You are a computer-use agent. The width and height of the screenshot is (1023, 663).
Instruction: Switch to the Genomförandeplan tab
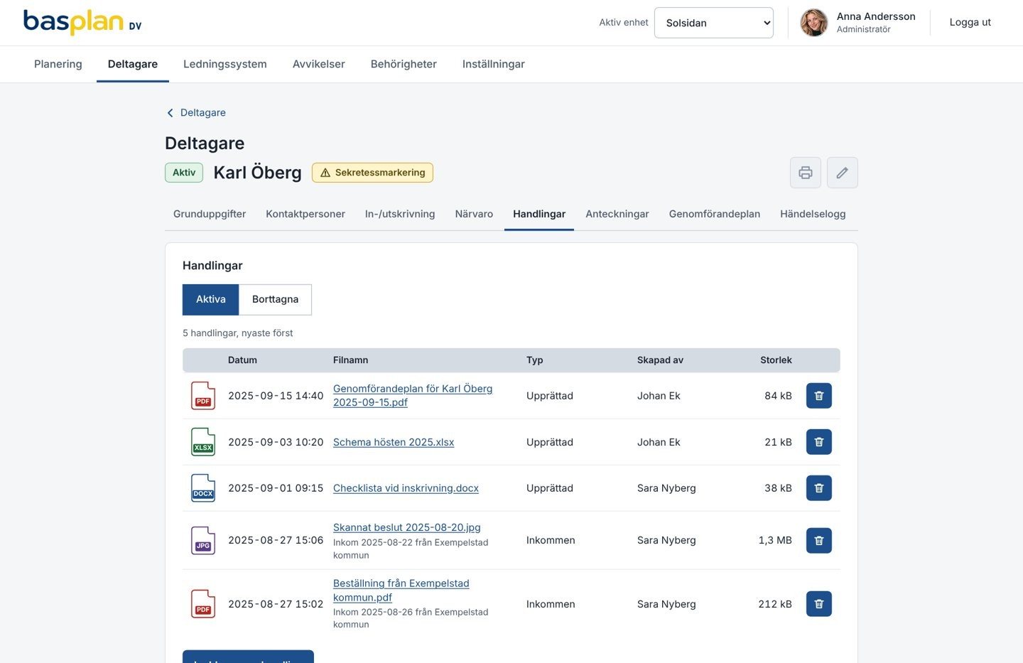point(715,214)
